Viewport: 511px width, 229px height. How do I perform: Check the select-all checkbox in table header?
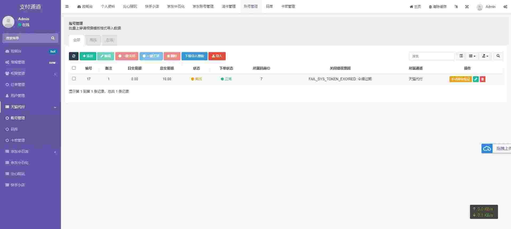point(74,68)
